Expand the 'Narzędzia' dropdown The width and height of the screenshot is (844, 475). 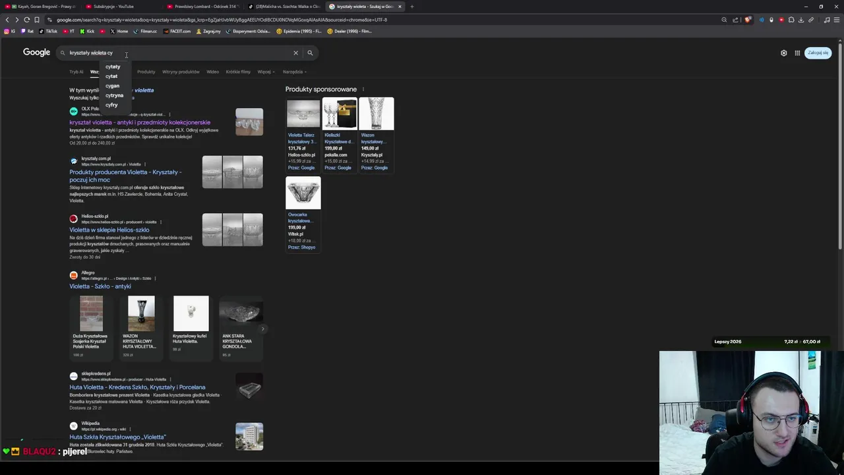(294, 72)
